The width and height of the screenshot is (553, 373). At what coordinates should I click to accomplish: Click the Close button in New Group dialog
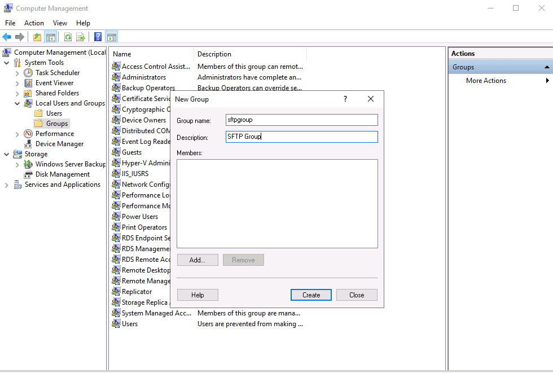point(357,295)
